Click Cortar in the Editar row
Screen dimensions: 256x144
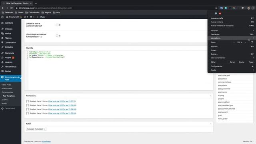(232, 62)
